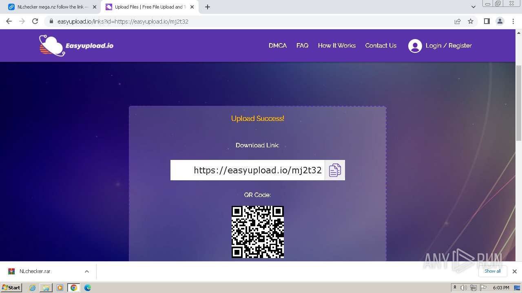Click the Chrome profile icon

coord(500,21)
